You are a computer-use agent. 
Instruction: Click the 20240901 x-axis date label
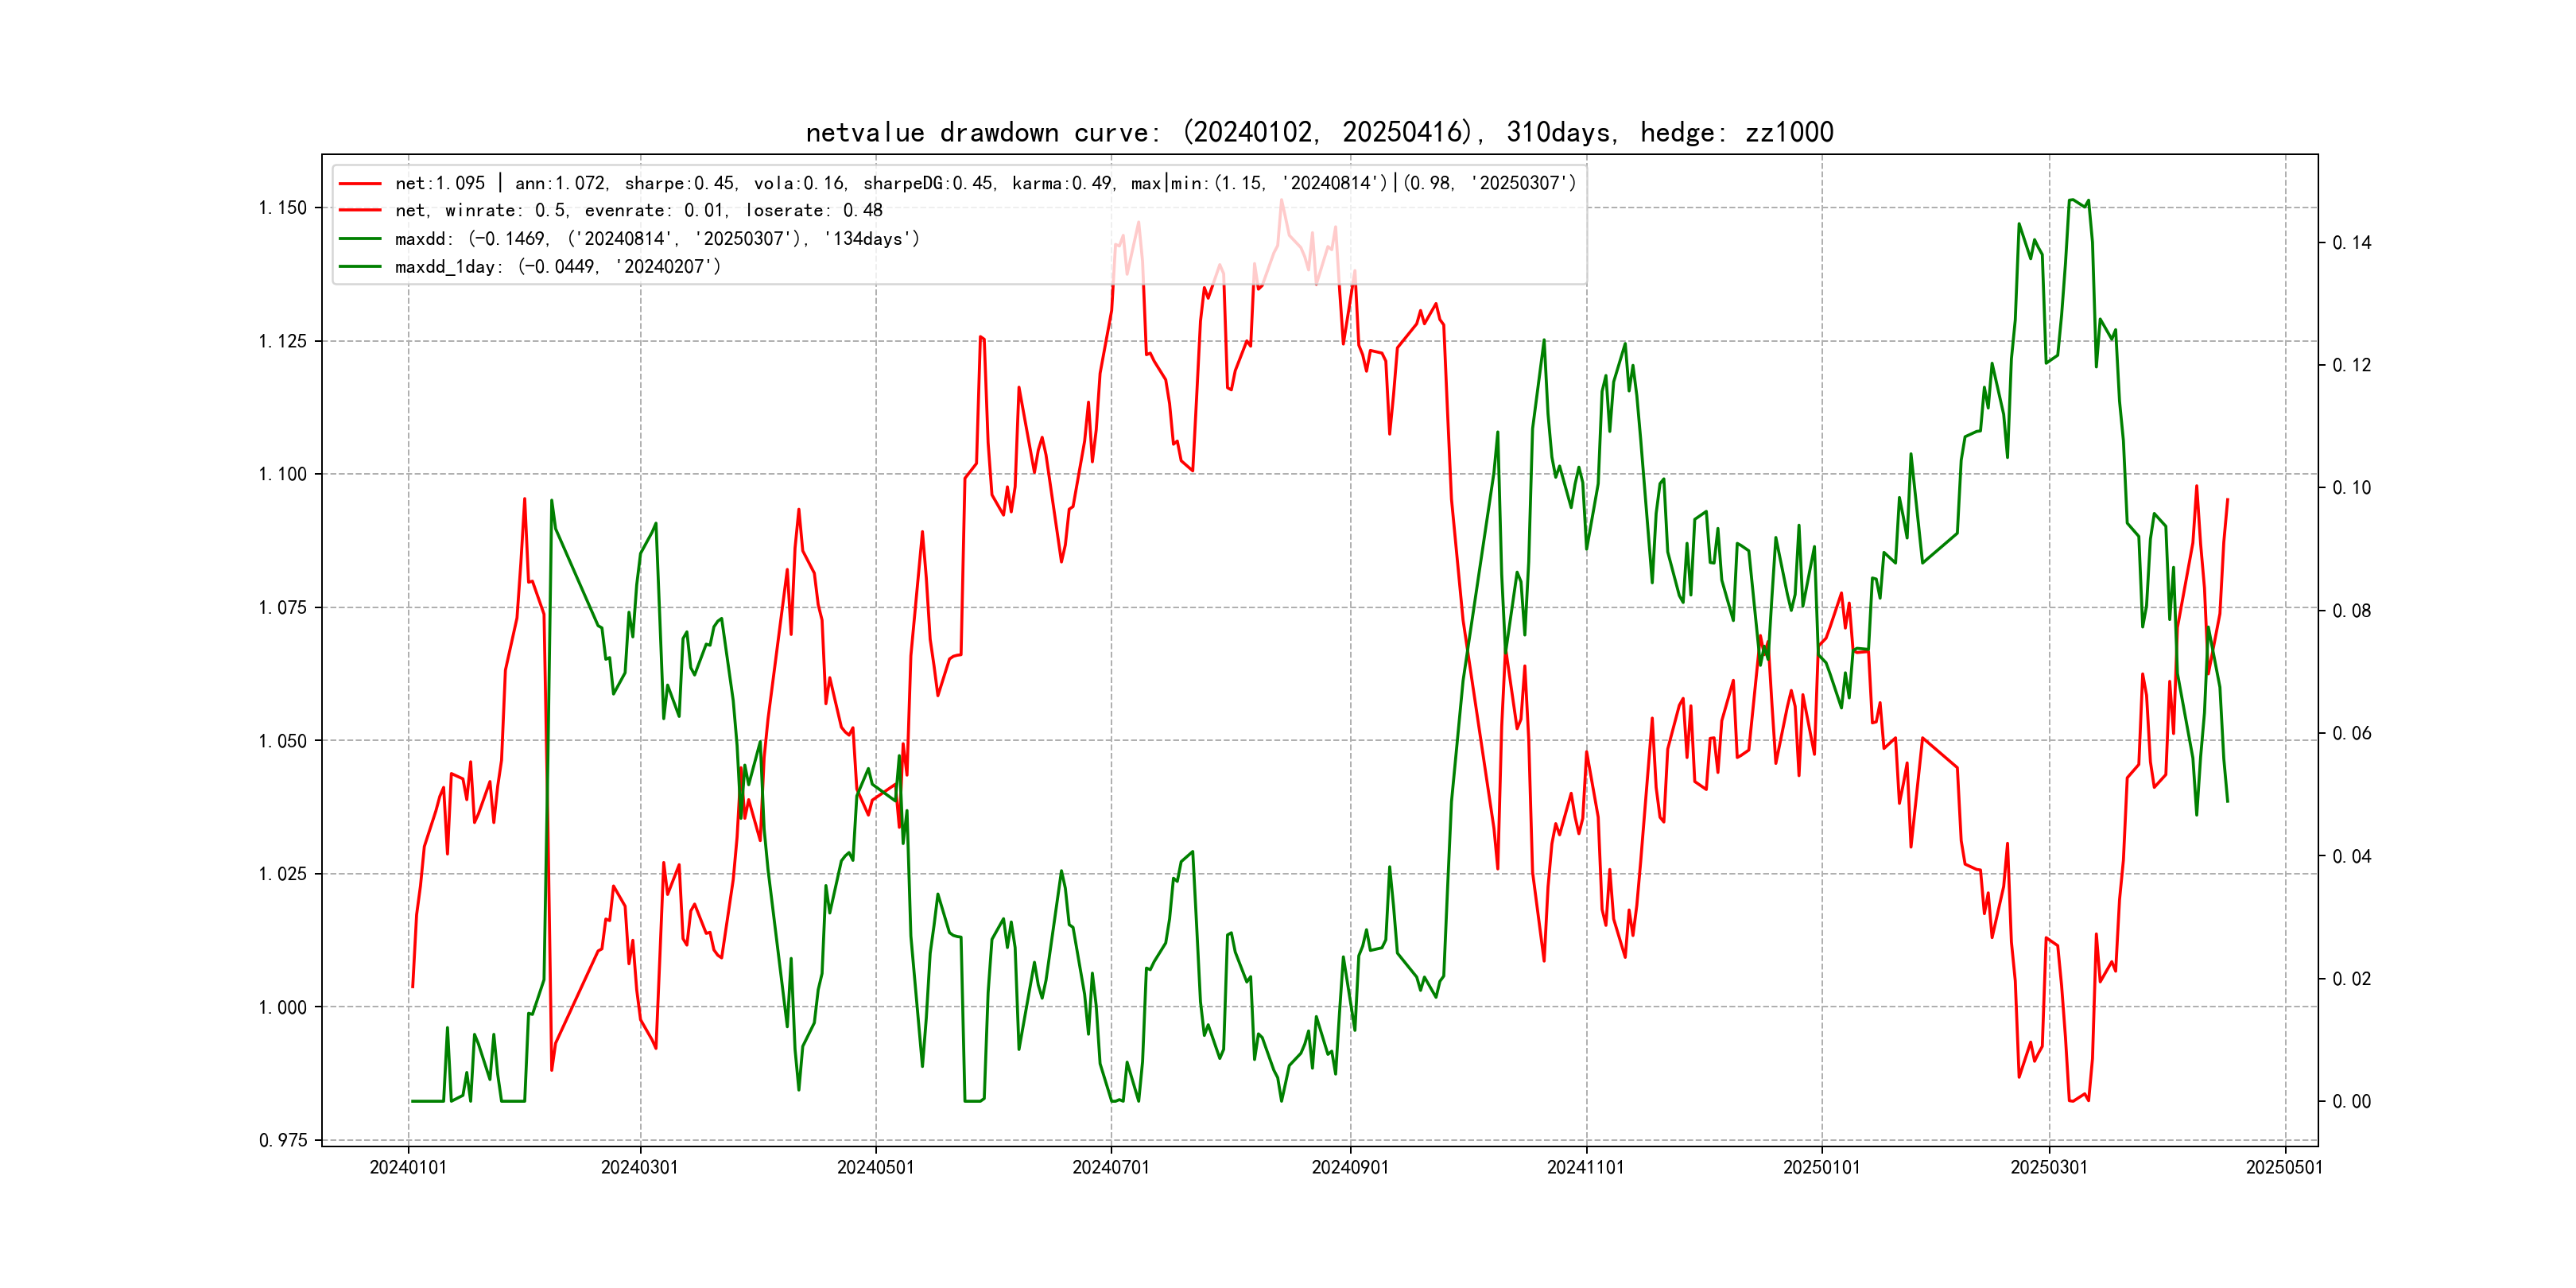point(1350,1168)
